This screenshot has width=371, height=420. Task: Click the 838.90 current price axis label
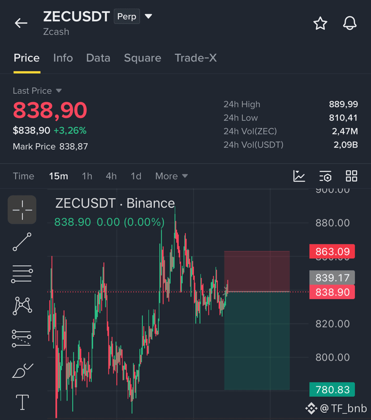332,292
